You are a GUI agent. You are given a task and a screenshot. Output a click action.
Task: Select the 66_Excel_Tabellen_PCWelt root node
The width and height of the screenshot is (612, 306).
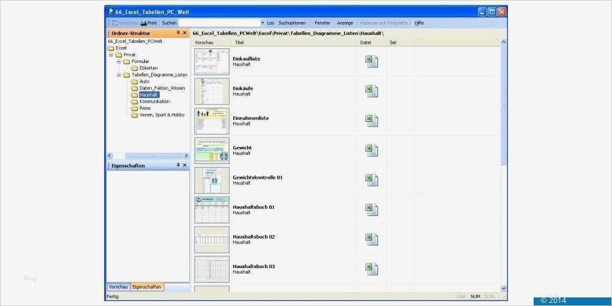[135, 41]
